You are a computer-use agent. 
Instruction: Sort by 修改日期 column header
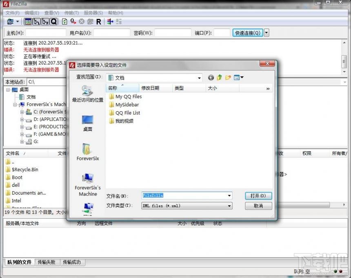(156, 88)
